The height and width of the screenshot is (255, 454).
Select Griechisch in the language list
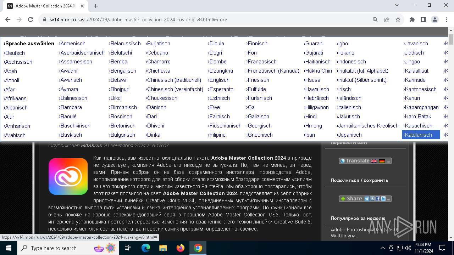(x=259, y=135)
